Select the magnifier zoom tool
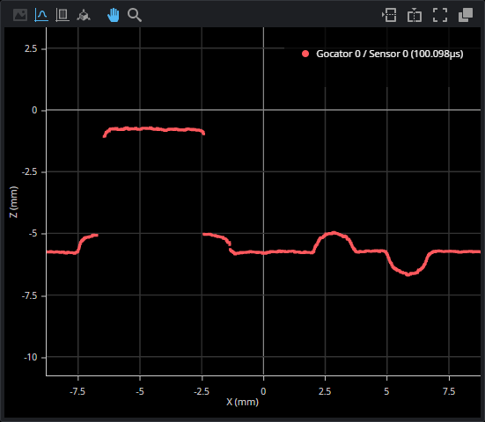The height and width of the screenshot is (422, 485). click(135, 15)
